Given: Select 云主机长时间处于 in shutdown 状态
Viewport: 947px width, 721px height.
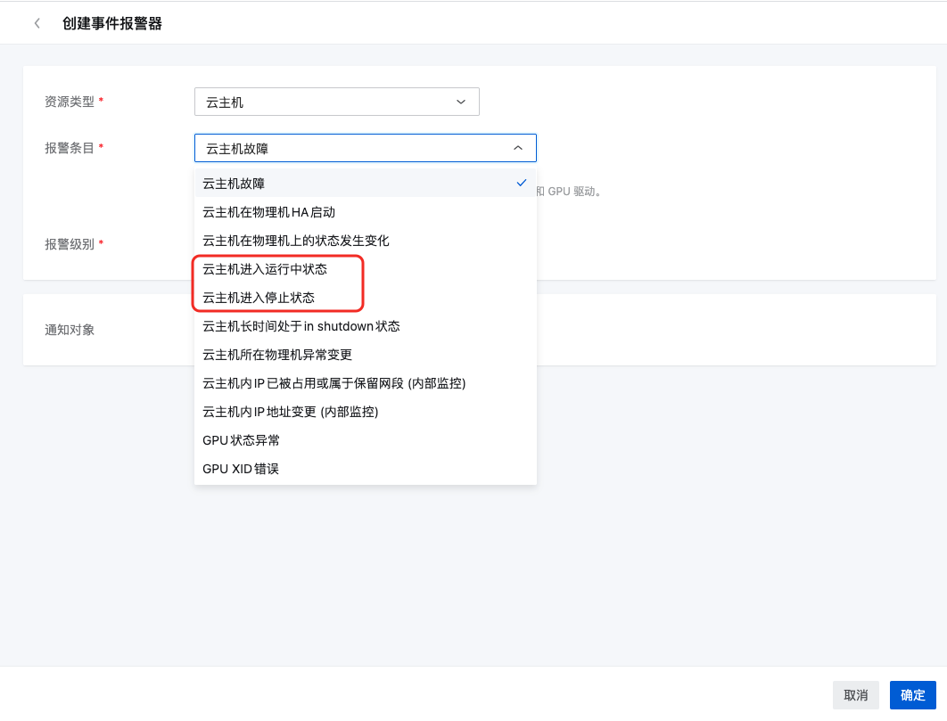Looking at the screenshot, I should point(366,326).
